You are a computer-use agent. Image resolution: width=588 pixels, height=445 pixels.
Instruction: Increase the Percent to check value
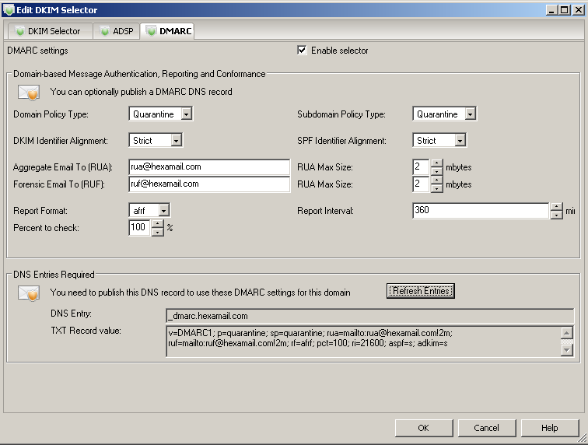pyautogui.click(x=158, y=224)
